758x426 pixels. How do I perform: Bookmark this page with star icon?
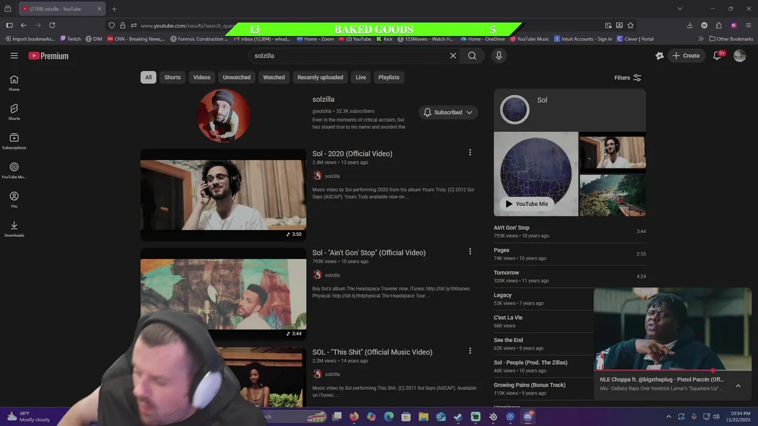(631, 25)
